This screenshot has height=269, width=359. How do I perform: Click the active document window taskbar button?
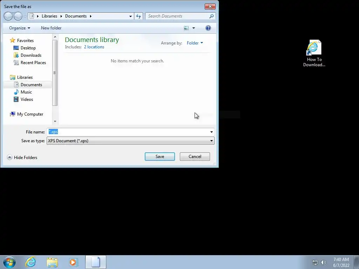tap(96, 262)
